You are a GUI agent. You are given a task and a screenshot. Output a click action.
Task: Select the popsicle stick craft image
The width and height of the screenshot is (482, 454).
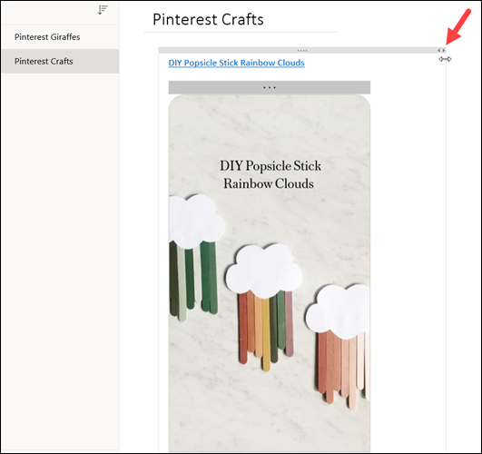[x=270, y=273]
